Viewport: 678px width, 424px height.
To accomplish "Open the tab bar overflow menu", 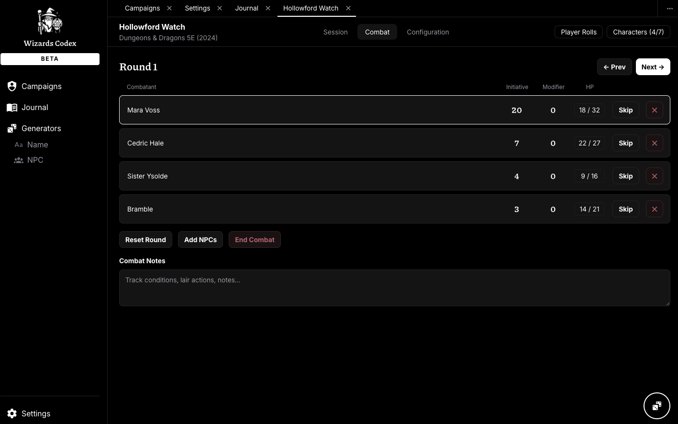I will [670, 9].
